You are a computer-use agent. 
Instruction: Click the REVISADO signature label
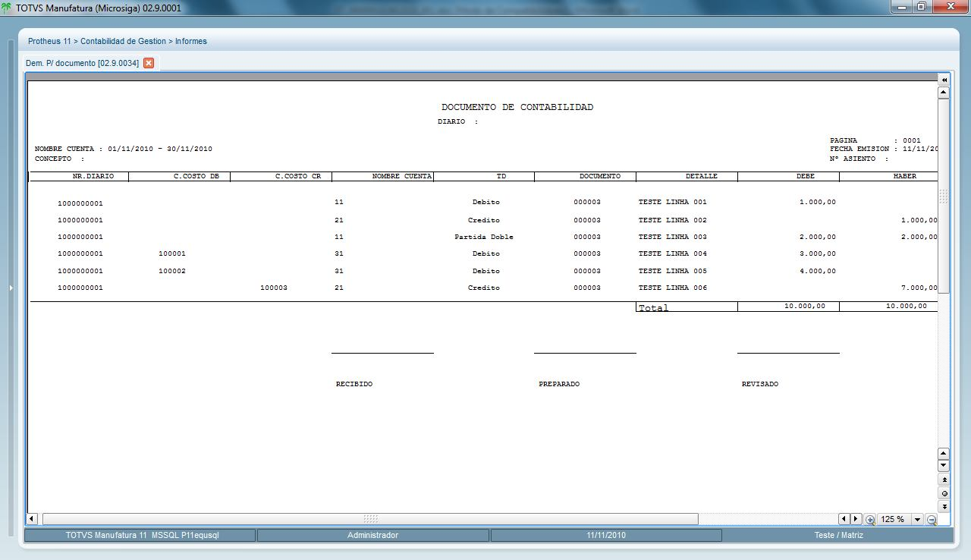tap(760, 384)
